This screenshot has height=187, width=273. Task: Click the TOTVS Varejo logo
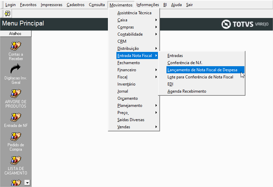tap(245, 24)
